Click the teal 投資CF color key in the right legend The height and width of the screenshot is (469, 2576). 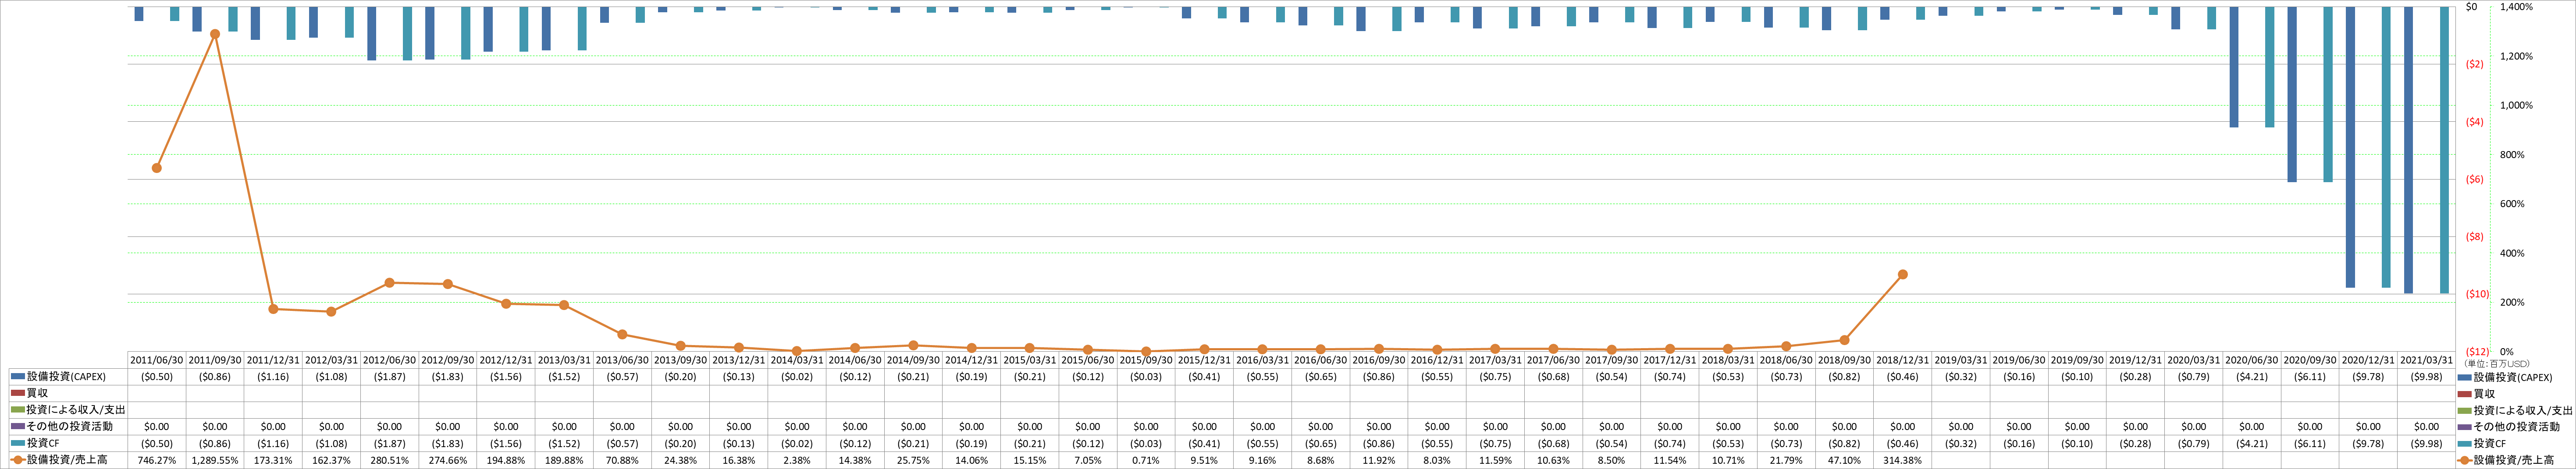(2465, 443)
